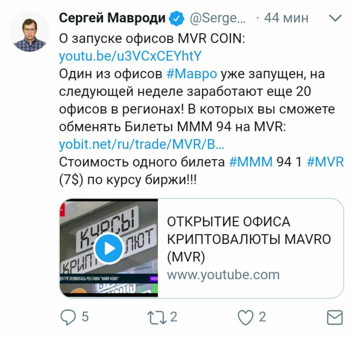
Task: Open the yobit.net trade link
Action: click(141, 144)
